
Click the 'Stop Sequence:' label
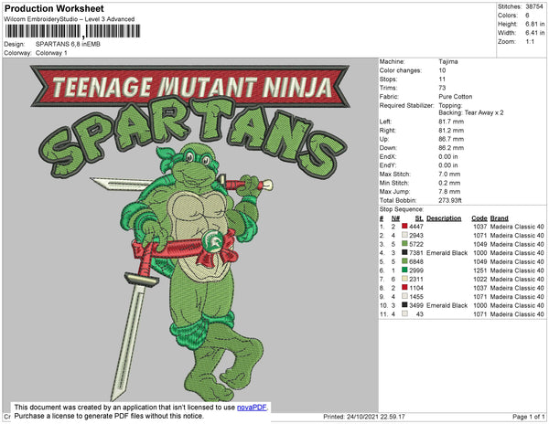coord(402,209)
